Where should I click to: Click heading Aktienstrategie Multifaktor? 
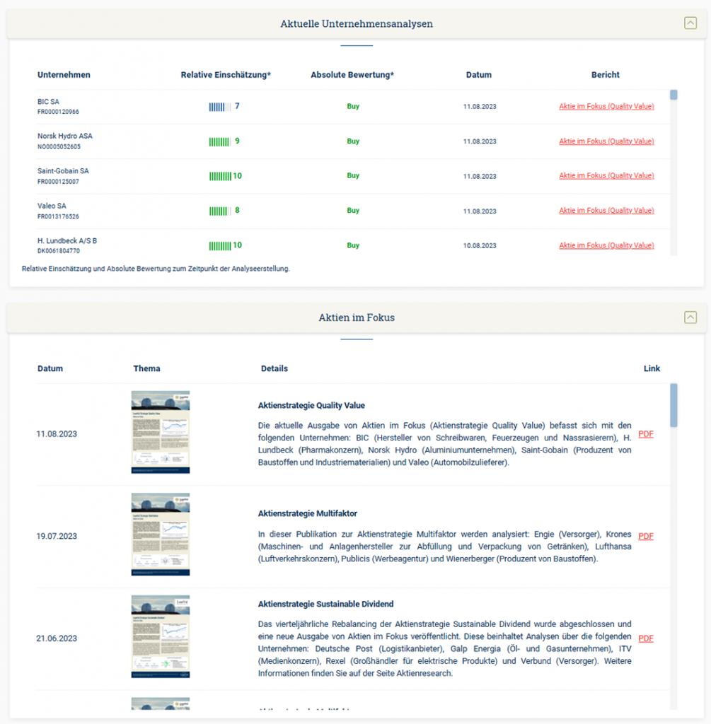tap(307, 513)
